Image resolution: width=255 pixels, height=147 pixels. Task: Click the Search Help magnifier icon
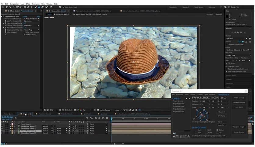(x=229, y=7)
